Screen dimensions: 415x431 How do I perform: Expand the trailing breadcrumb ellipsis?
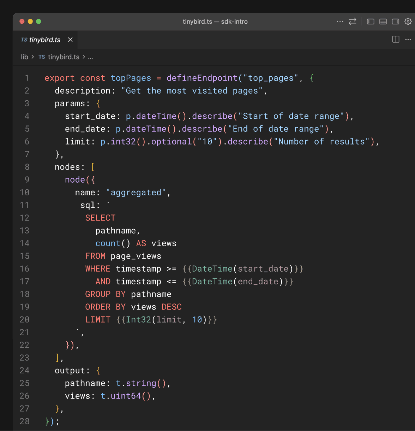[90, 57]
